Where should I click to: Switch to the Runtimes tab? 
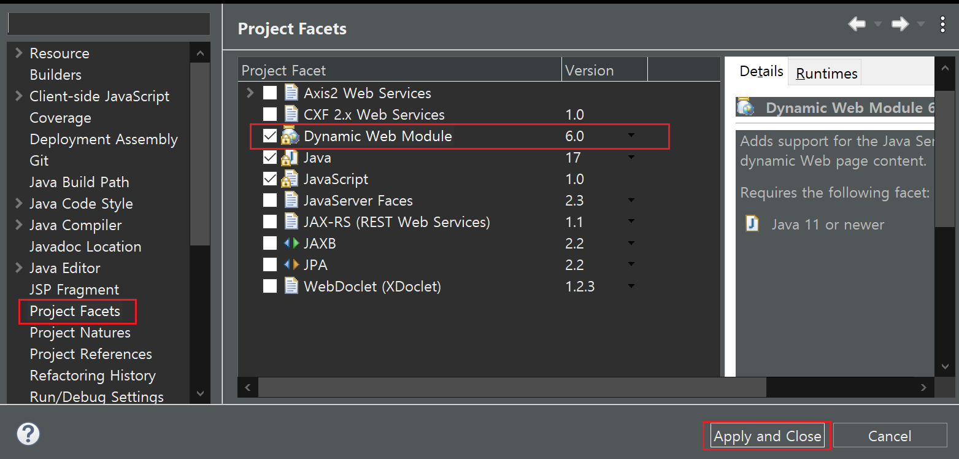pos(826,73)
